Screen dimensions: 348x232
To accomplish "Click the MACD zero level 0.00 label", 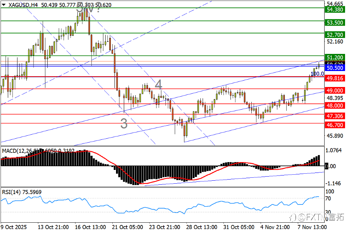I will pos(331,166).
